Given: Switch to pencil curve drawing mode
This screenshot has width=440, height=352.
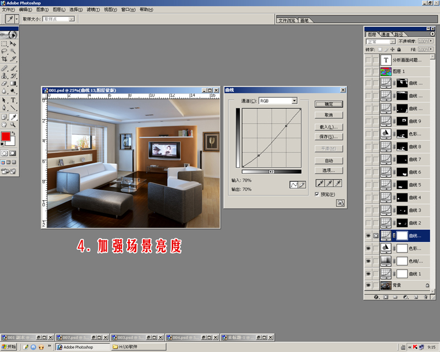Looking at the screenshot, I should (x=302, y=185).
